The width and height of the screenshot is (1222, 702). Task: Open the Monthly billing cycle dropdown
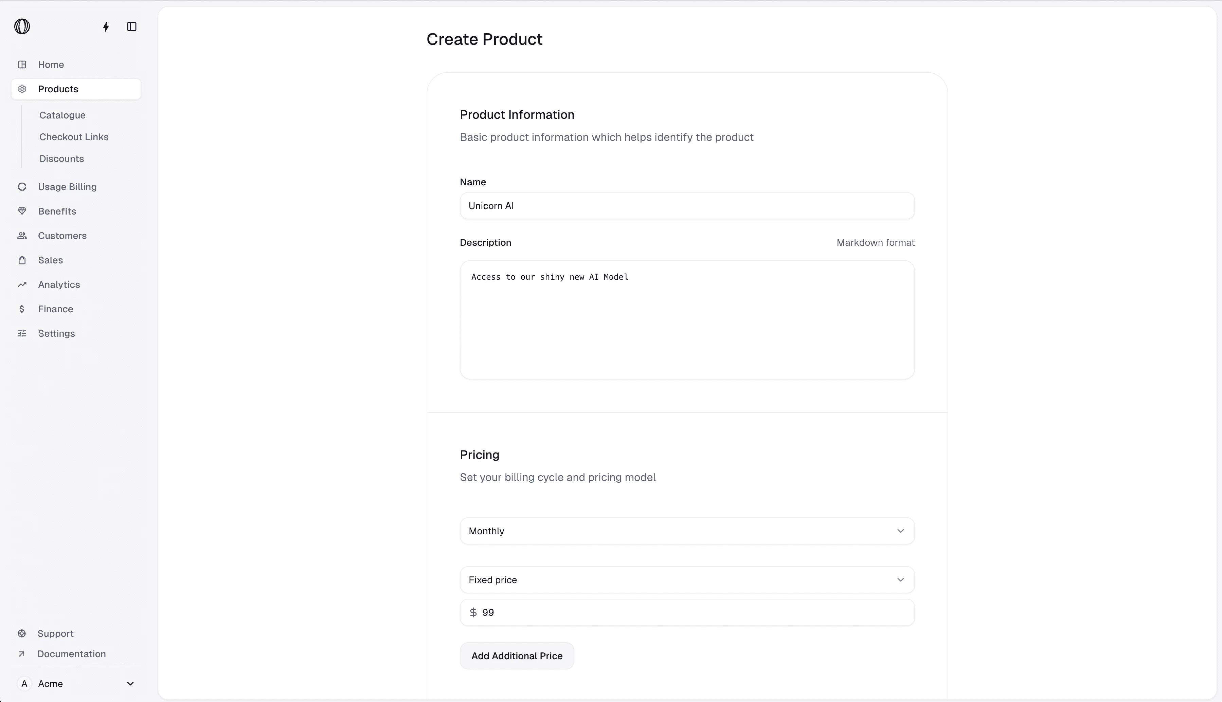tap(687, 531)
